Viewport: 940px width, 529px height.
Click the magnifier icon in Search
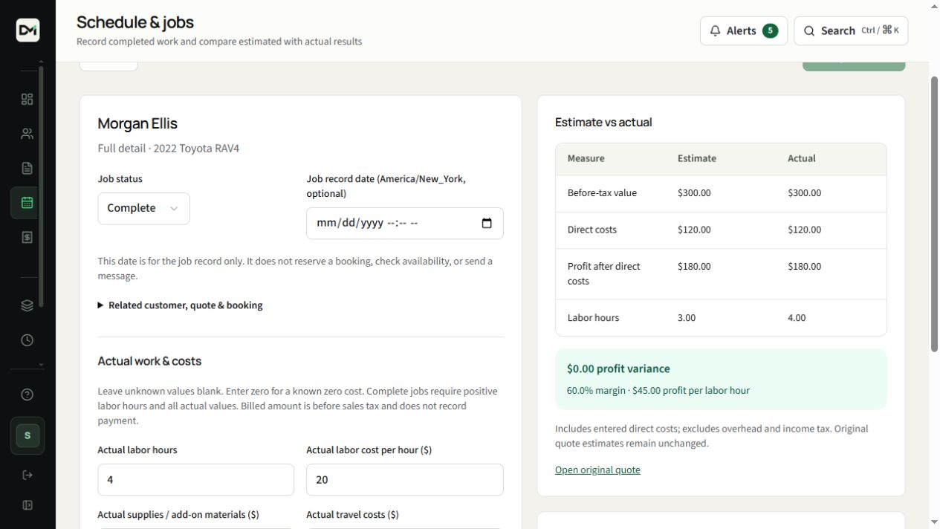coord(809,30)
